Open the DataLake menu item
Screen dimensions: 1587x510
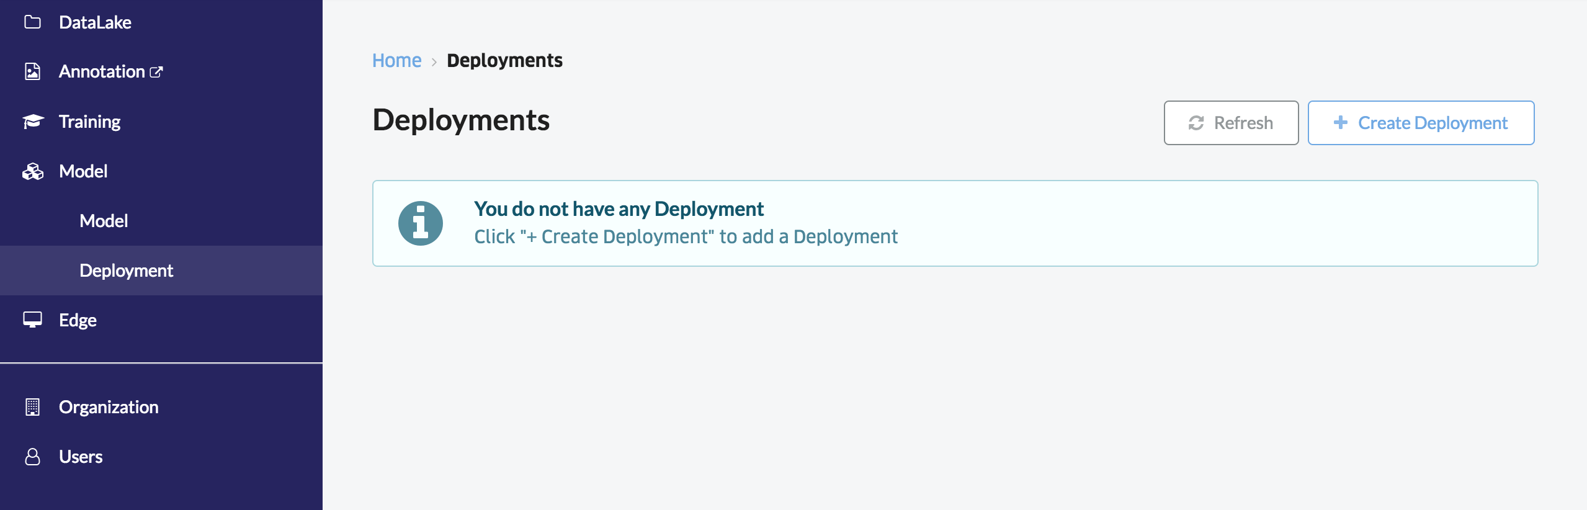coord(161,22)
